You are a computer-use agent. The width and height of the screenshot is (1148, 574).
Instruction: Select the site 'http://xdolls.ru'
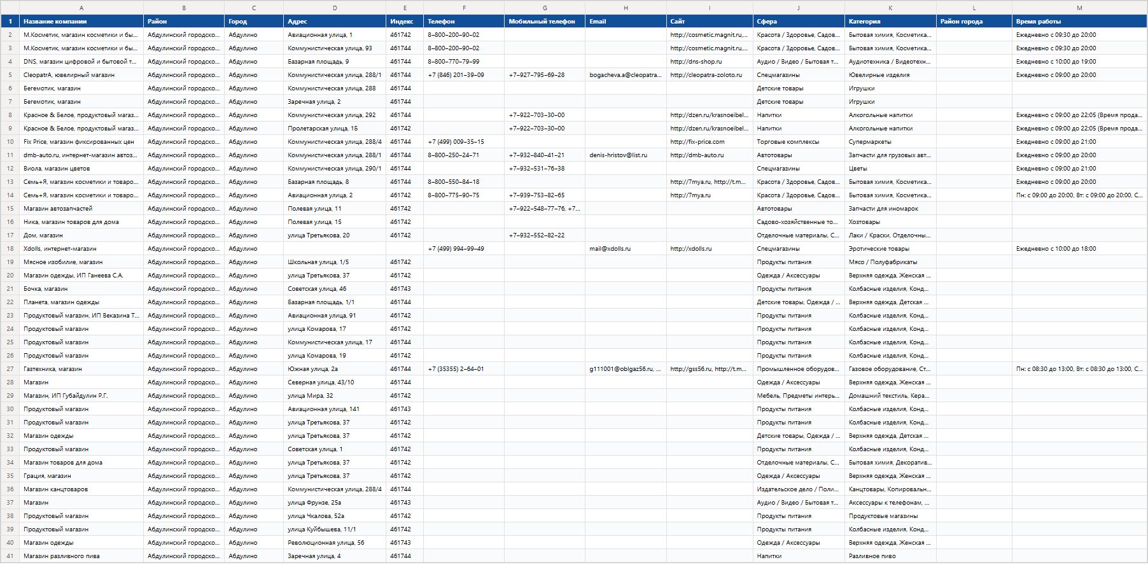click(710, 248)
